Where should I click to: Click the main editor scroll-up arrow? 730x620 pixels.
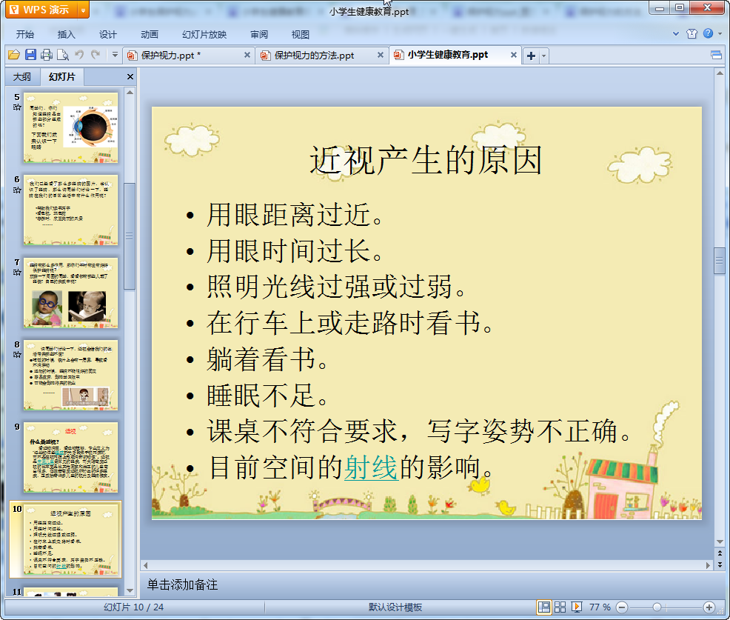720,73
